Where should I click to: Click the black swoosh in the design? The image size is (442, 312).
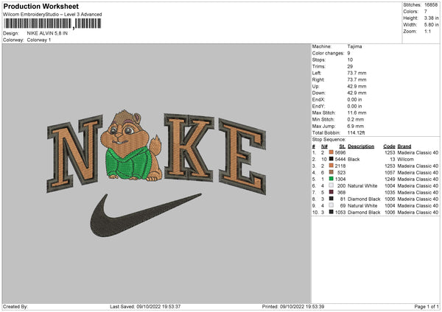click(x=145, y=215)
